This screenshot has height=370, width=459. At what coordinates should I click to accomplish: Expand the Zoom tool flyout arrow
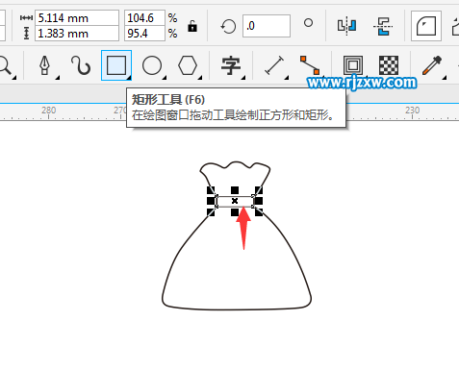coord(14,78)
